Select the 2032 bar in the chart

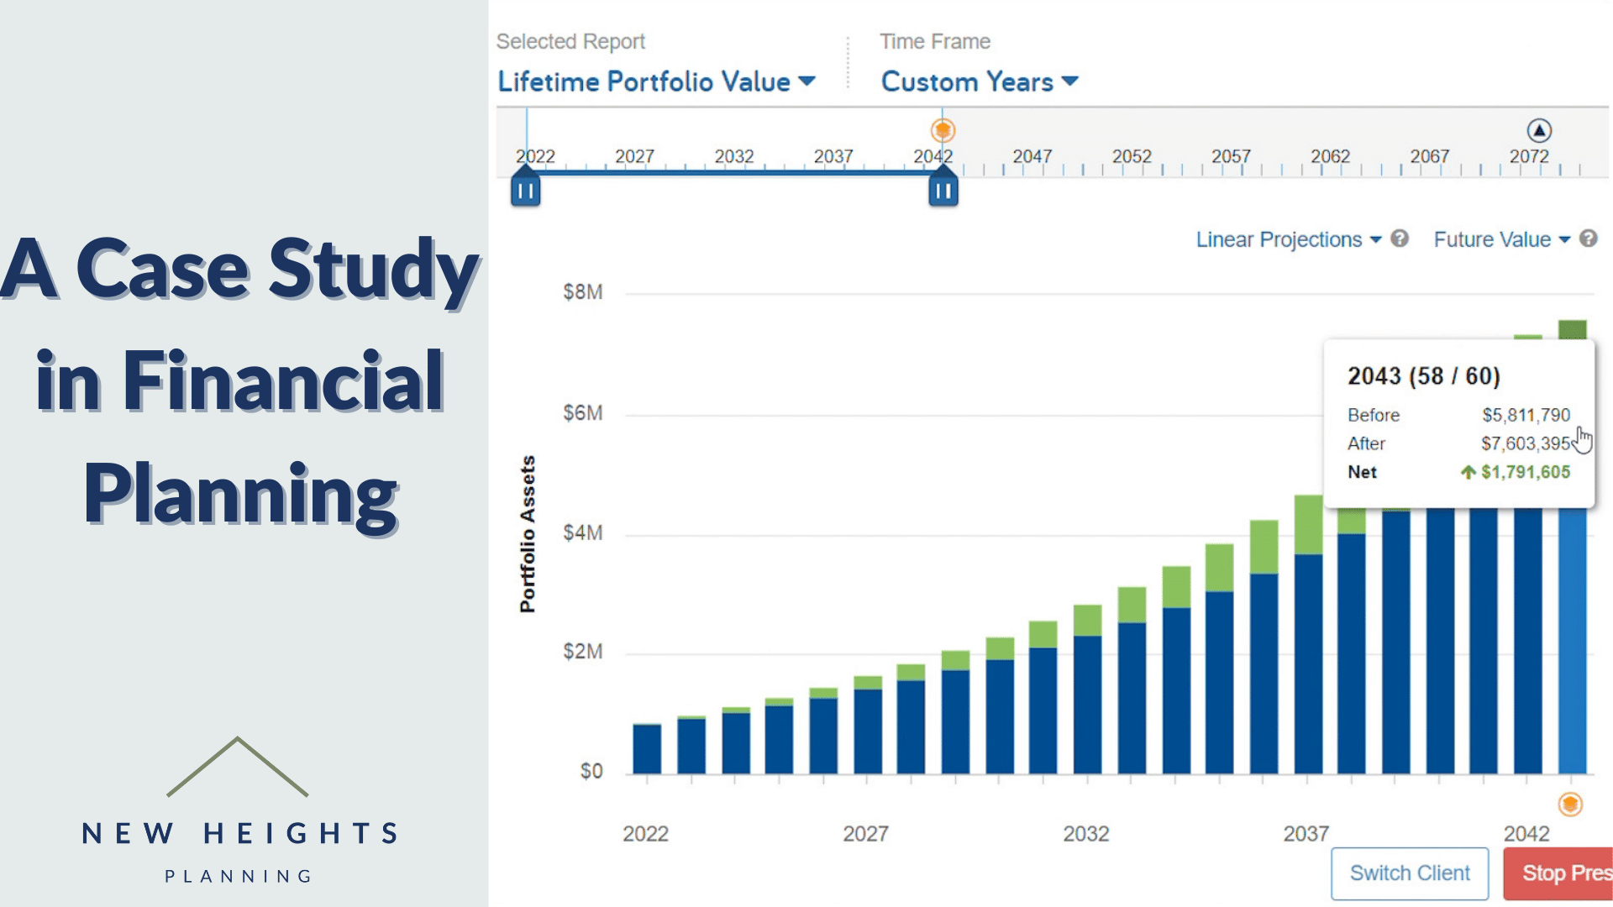point(1088,689)
